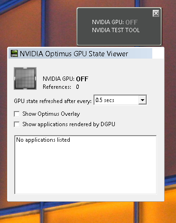Click the NVIDIA icon in the title bar
This screenshot has height=223, width=176.
(x=14, y=53)
